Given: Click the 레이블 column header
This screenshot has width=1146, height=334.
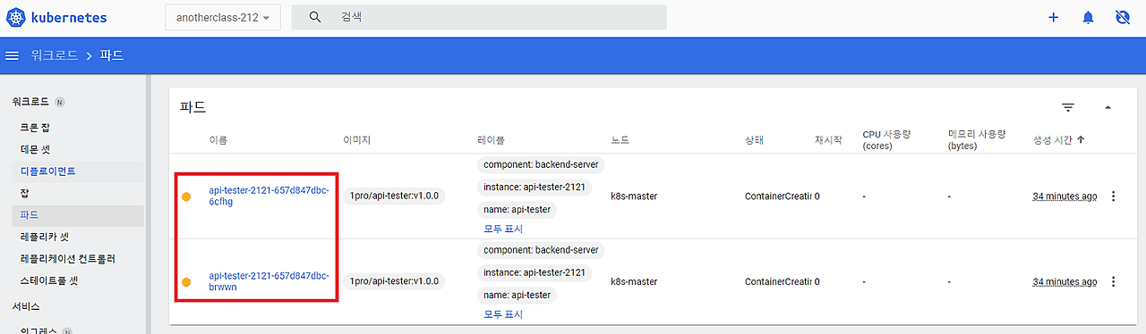Looking at the screenshot, I should pos(491,140).
